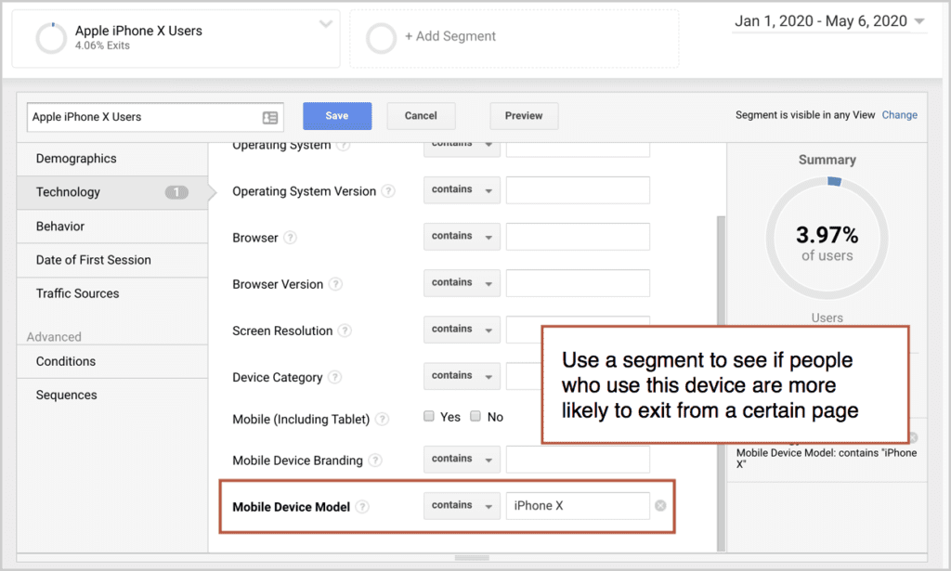Click the Browser Version text field
Image resolution: width=951 pixels, height=571 pixels.
tap(578, 283)
